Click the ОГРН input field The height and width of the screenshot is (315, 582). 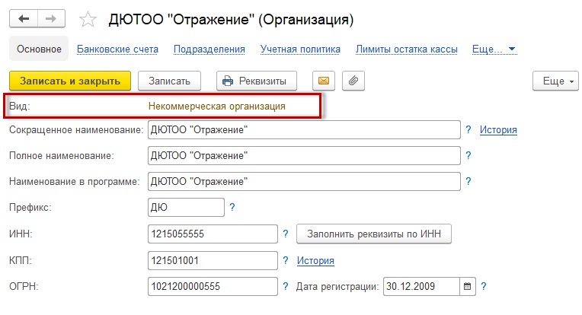point(213,287)
